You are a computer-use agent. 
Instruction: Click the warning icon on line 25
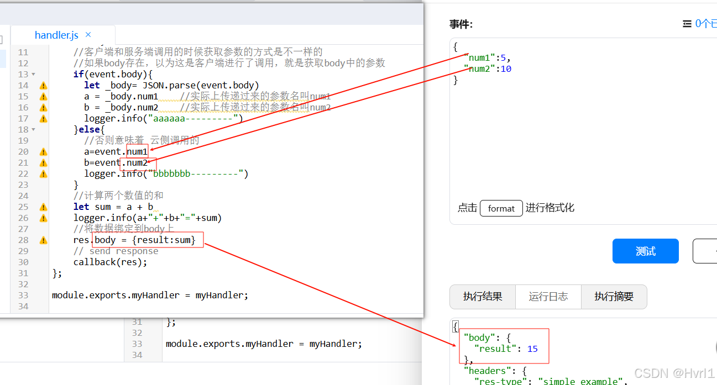tap(43, 207)
